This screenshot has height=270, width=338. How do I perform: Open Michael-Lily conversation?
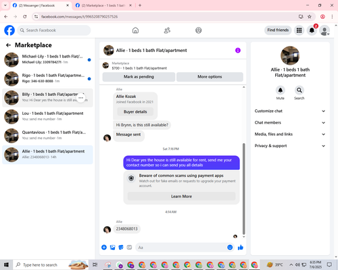(47, 59)
